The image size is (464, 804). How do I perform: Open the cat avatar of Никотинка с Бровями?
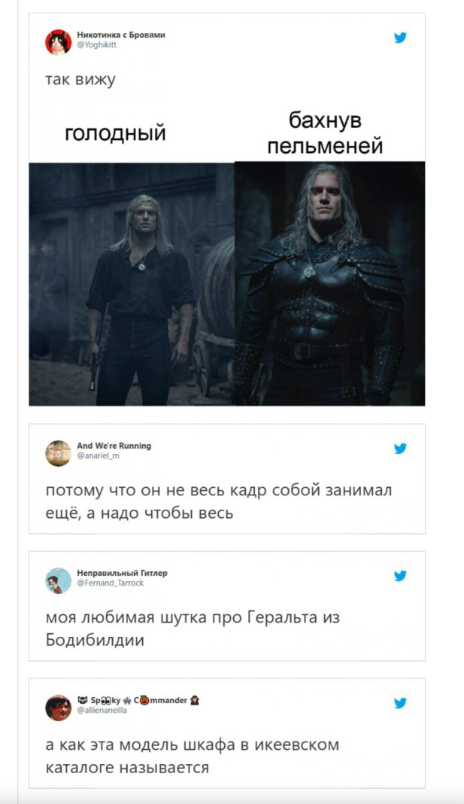(59, 42)
